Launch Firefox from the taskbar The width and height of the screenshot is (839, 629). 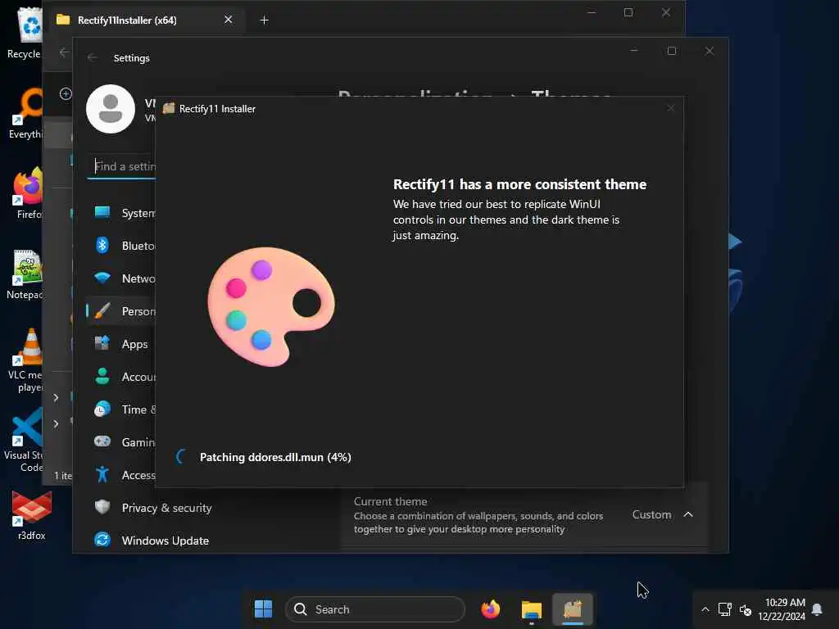point(490,609)
